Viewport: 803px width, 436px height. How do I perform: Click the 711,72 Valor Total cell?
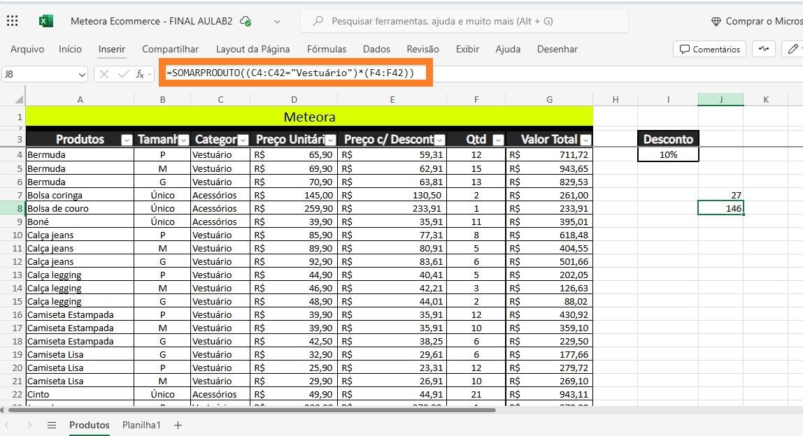pos(550,154)
